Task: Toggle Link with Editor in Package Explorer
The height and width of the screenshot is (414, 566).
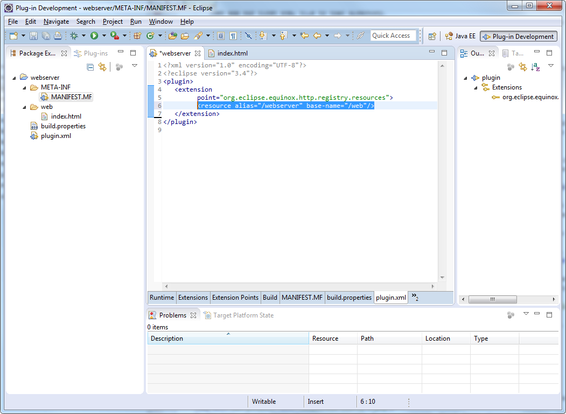Action: (x=102, y=67)
